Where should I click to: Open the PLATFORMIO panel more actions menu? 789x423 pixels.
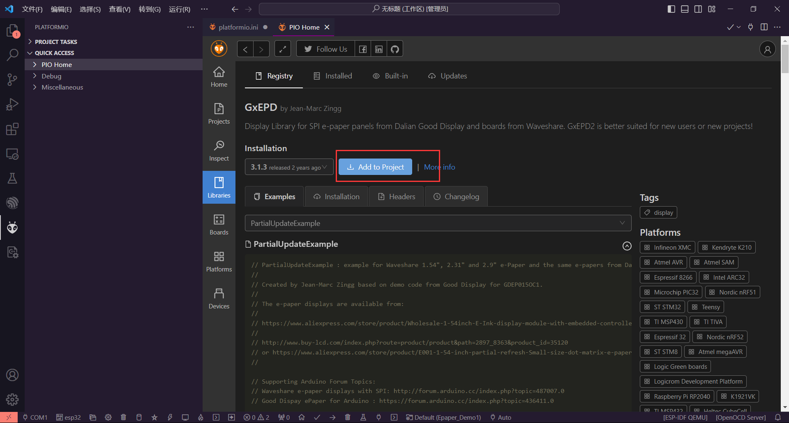tap(191, 27)
